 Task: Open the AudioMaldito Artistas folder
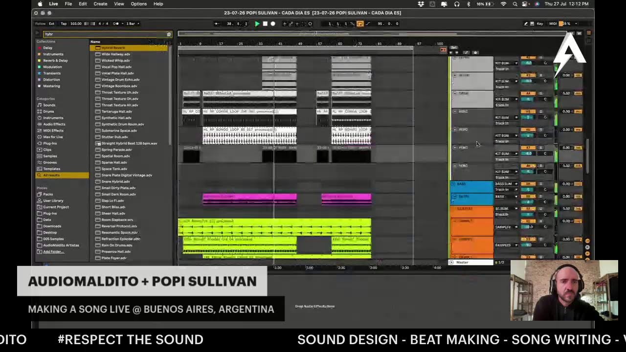[61, 245]
